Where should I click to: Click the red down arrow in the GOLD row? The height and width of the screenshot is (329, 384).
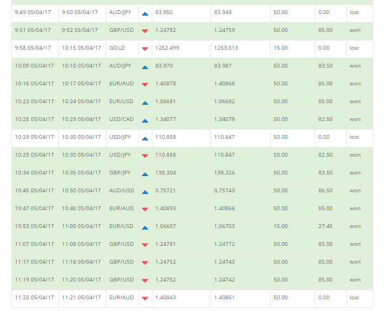pyautogui.click(x=145, y=49)
